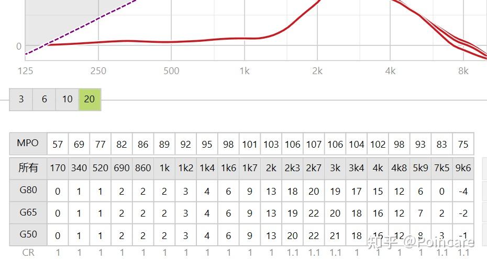Select the 3 channels button

[x=21, y=99]
